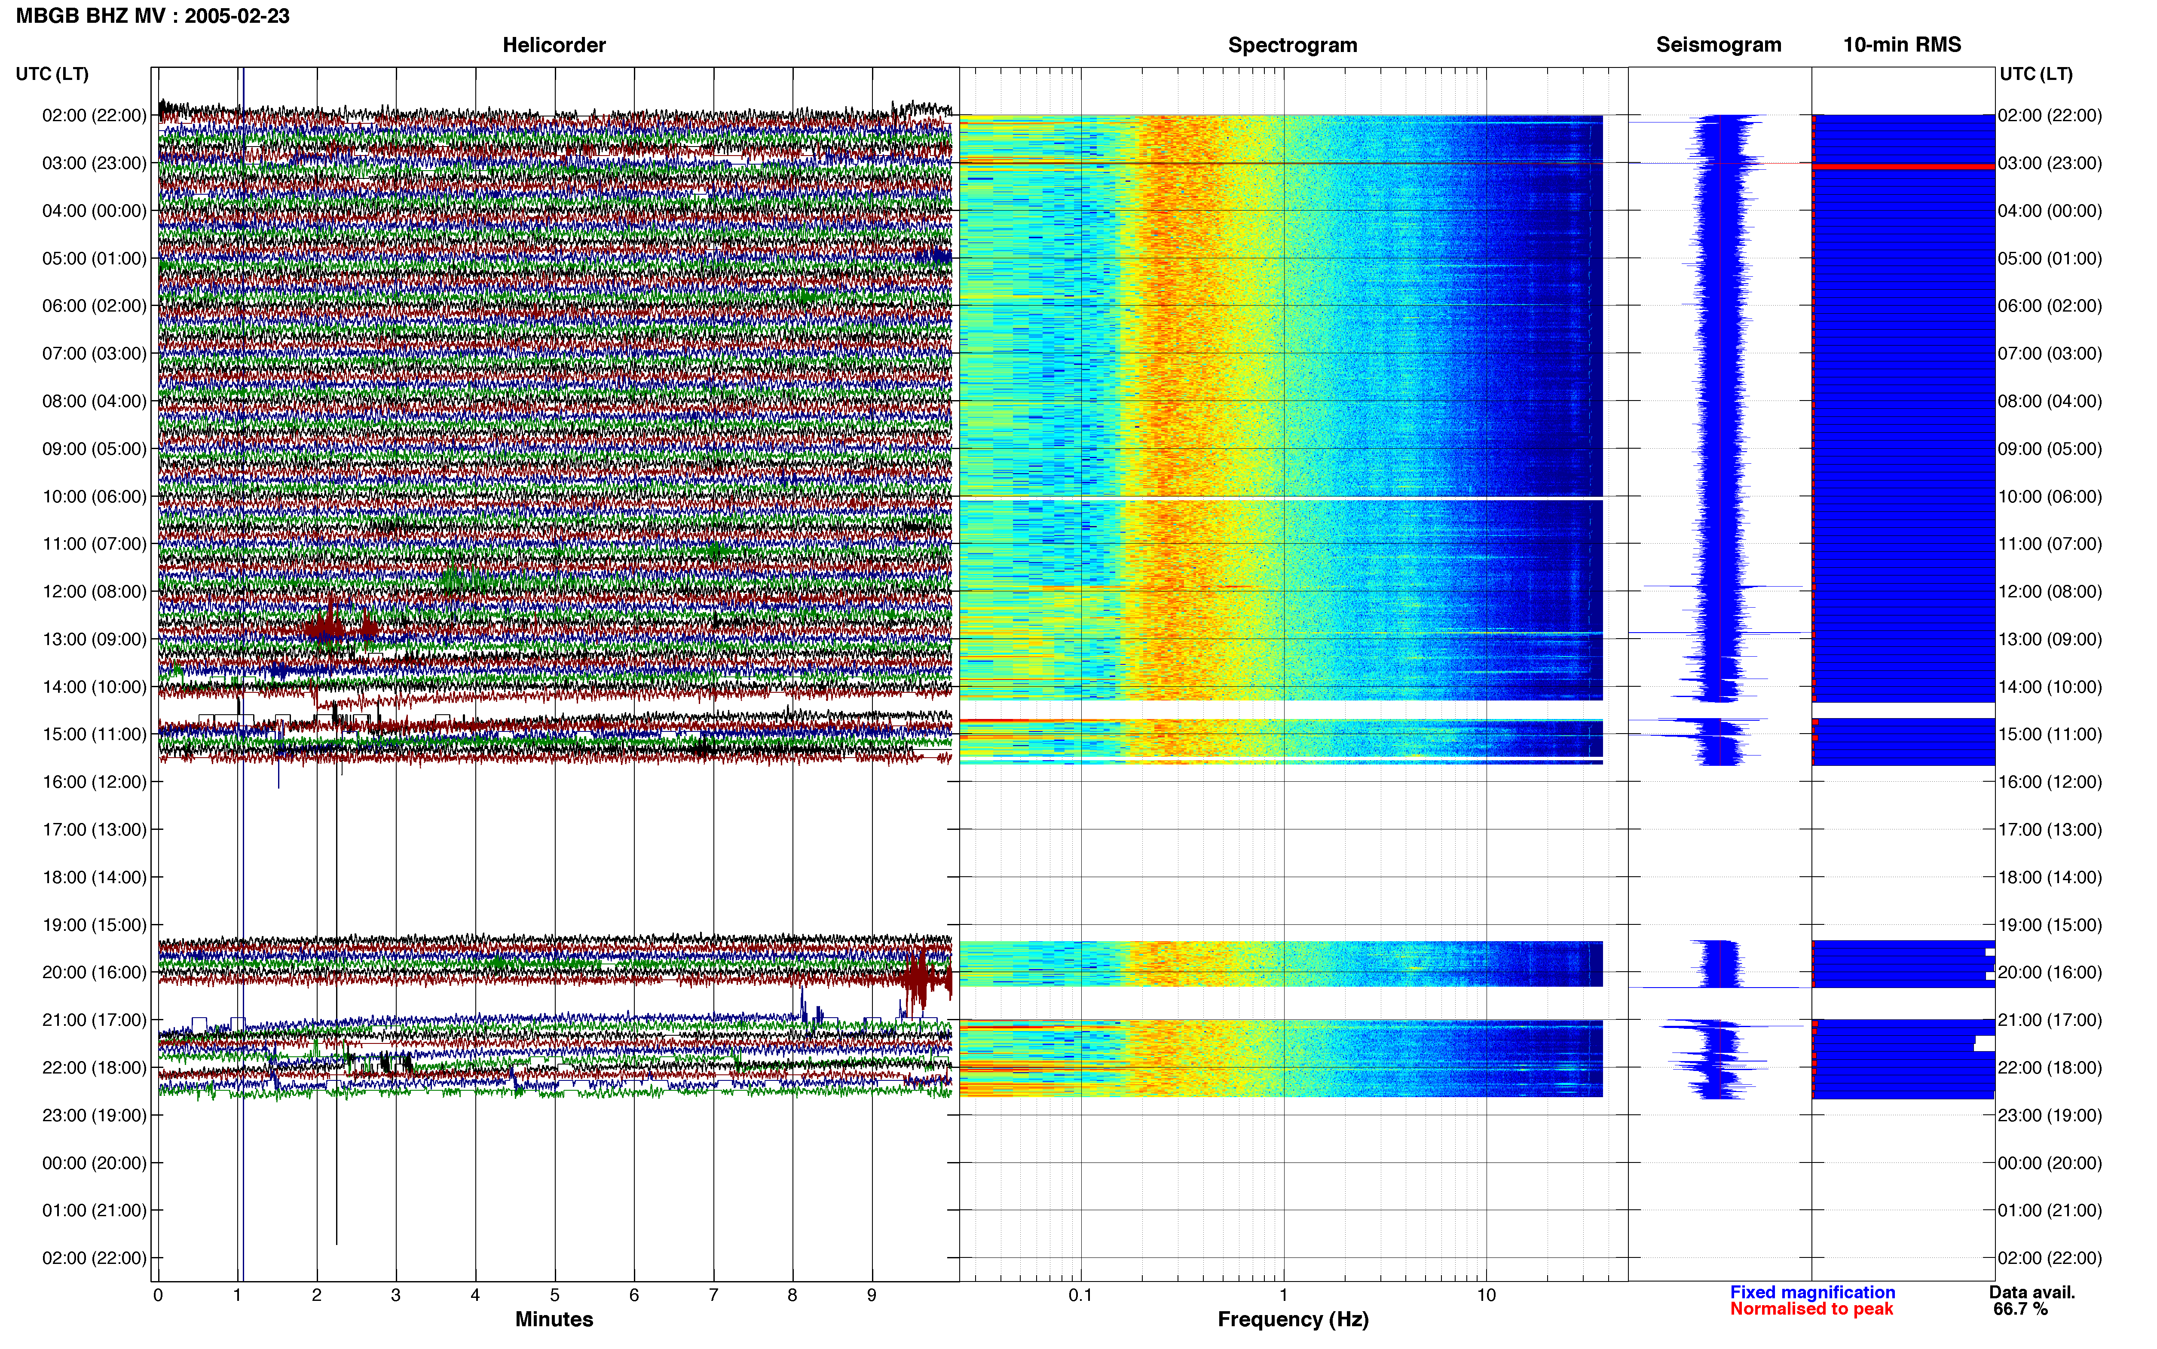
Task: Click the '10' frequency tick label
Action: click(1486, 1295)
